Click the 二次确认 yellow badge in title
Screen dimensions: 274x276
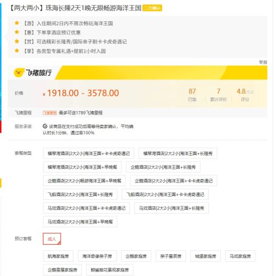coord(152,8)
